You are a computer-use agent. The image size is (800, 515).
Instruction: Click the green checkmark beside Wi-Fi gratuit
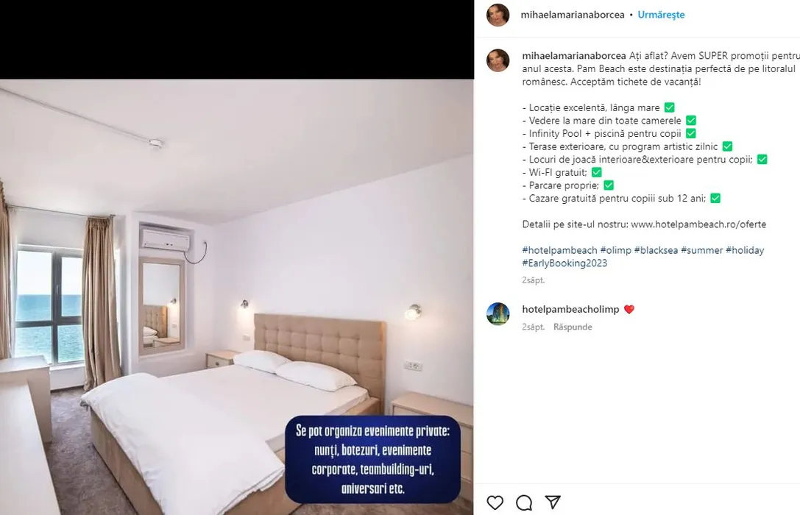(596, 172)
